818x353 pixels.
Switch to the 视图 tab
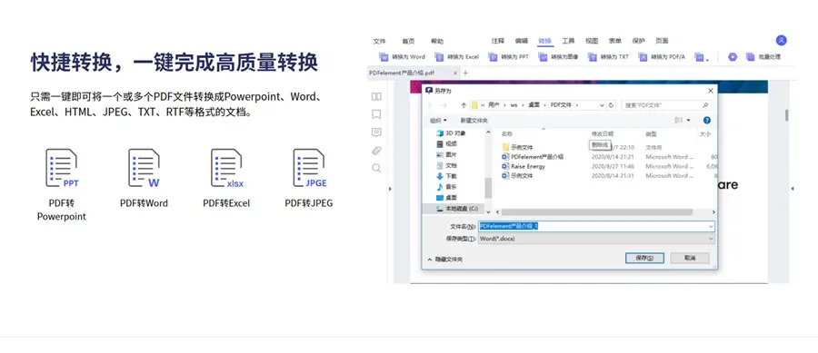592,41
